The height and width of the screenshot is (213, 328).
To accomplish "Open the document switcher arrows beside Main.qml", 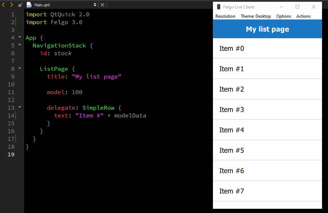I will [94, 5].
